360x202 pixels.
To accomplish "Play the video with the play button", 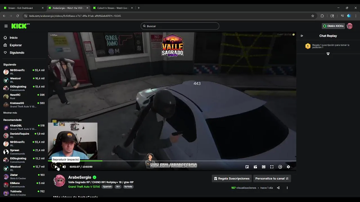I will pyautogui.click(x=56, y=167).
